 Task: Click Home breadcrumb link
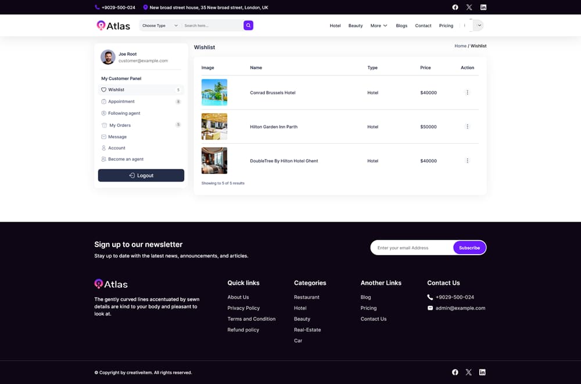click(460, 46)
